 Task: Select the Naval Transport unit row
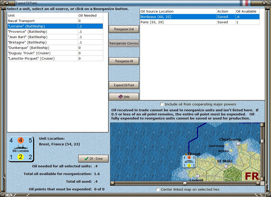click(55, 21)
